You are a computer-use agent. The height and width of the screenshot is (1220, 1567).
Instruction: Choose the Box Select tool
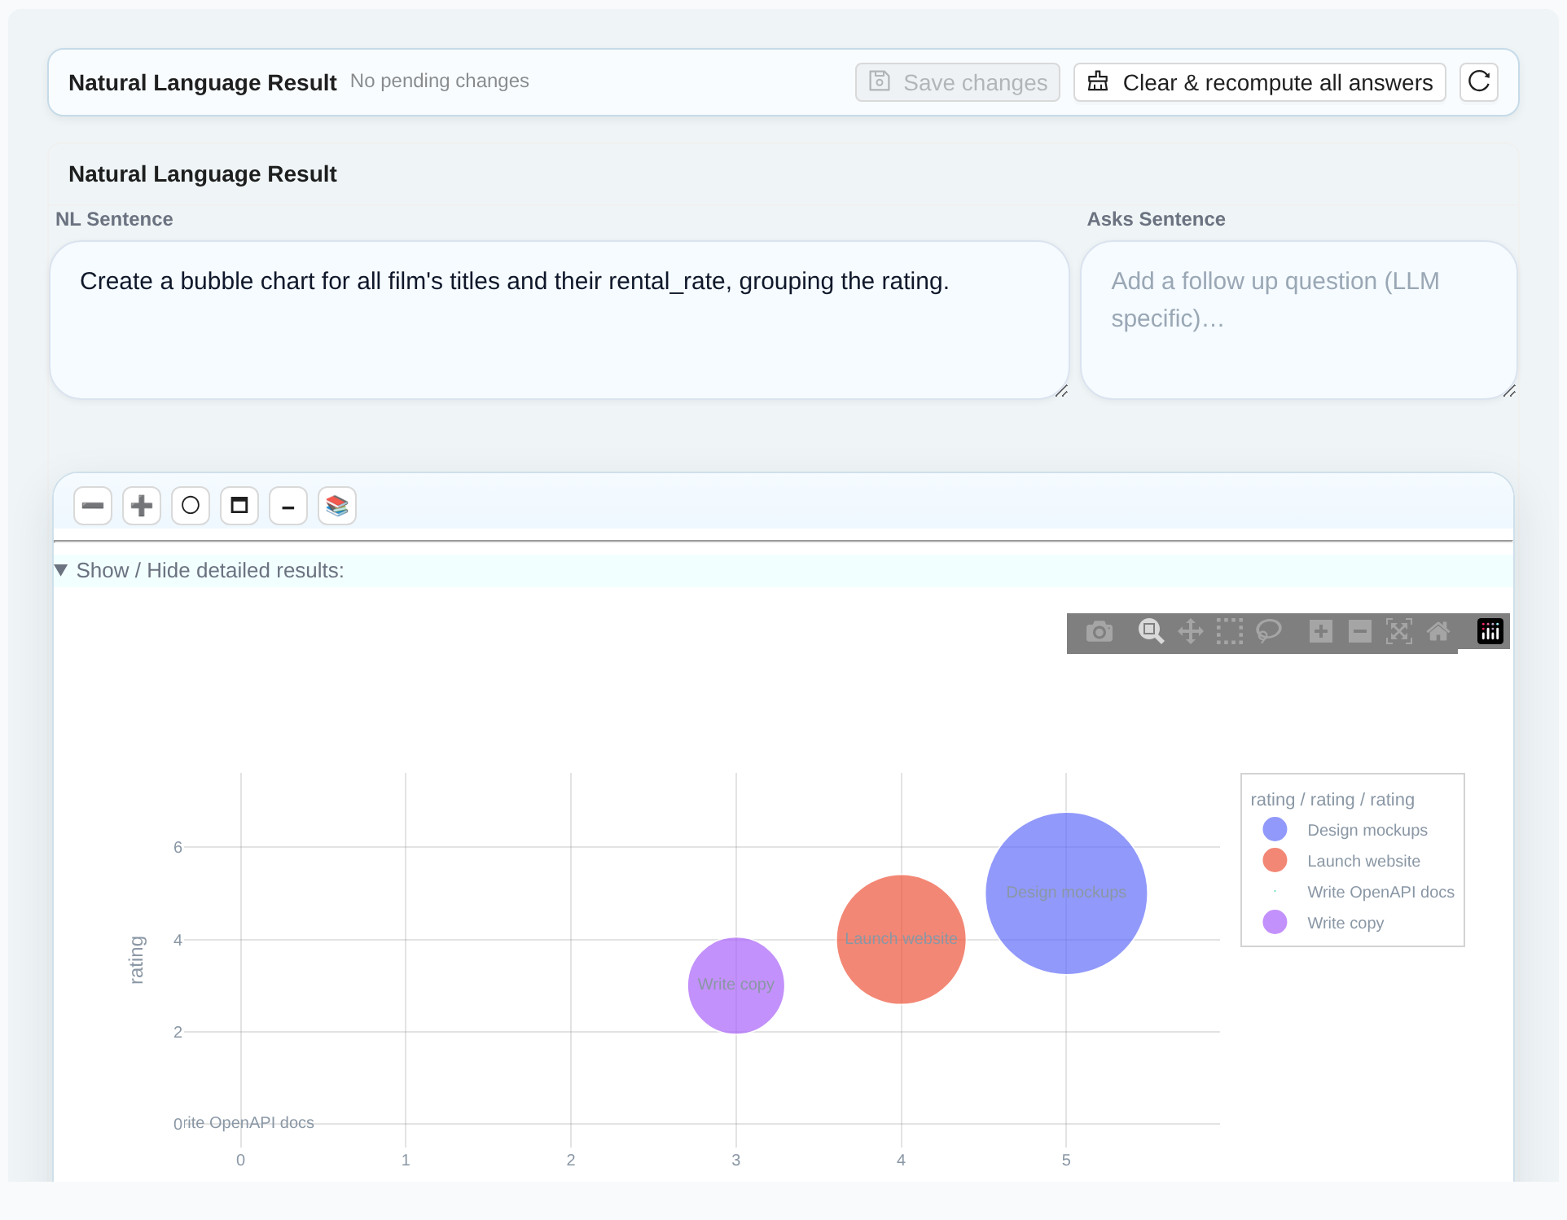click(x=1230, y=631)
